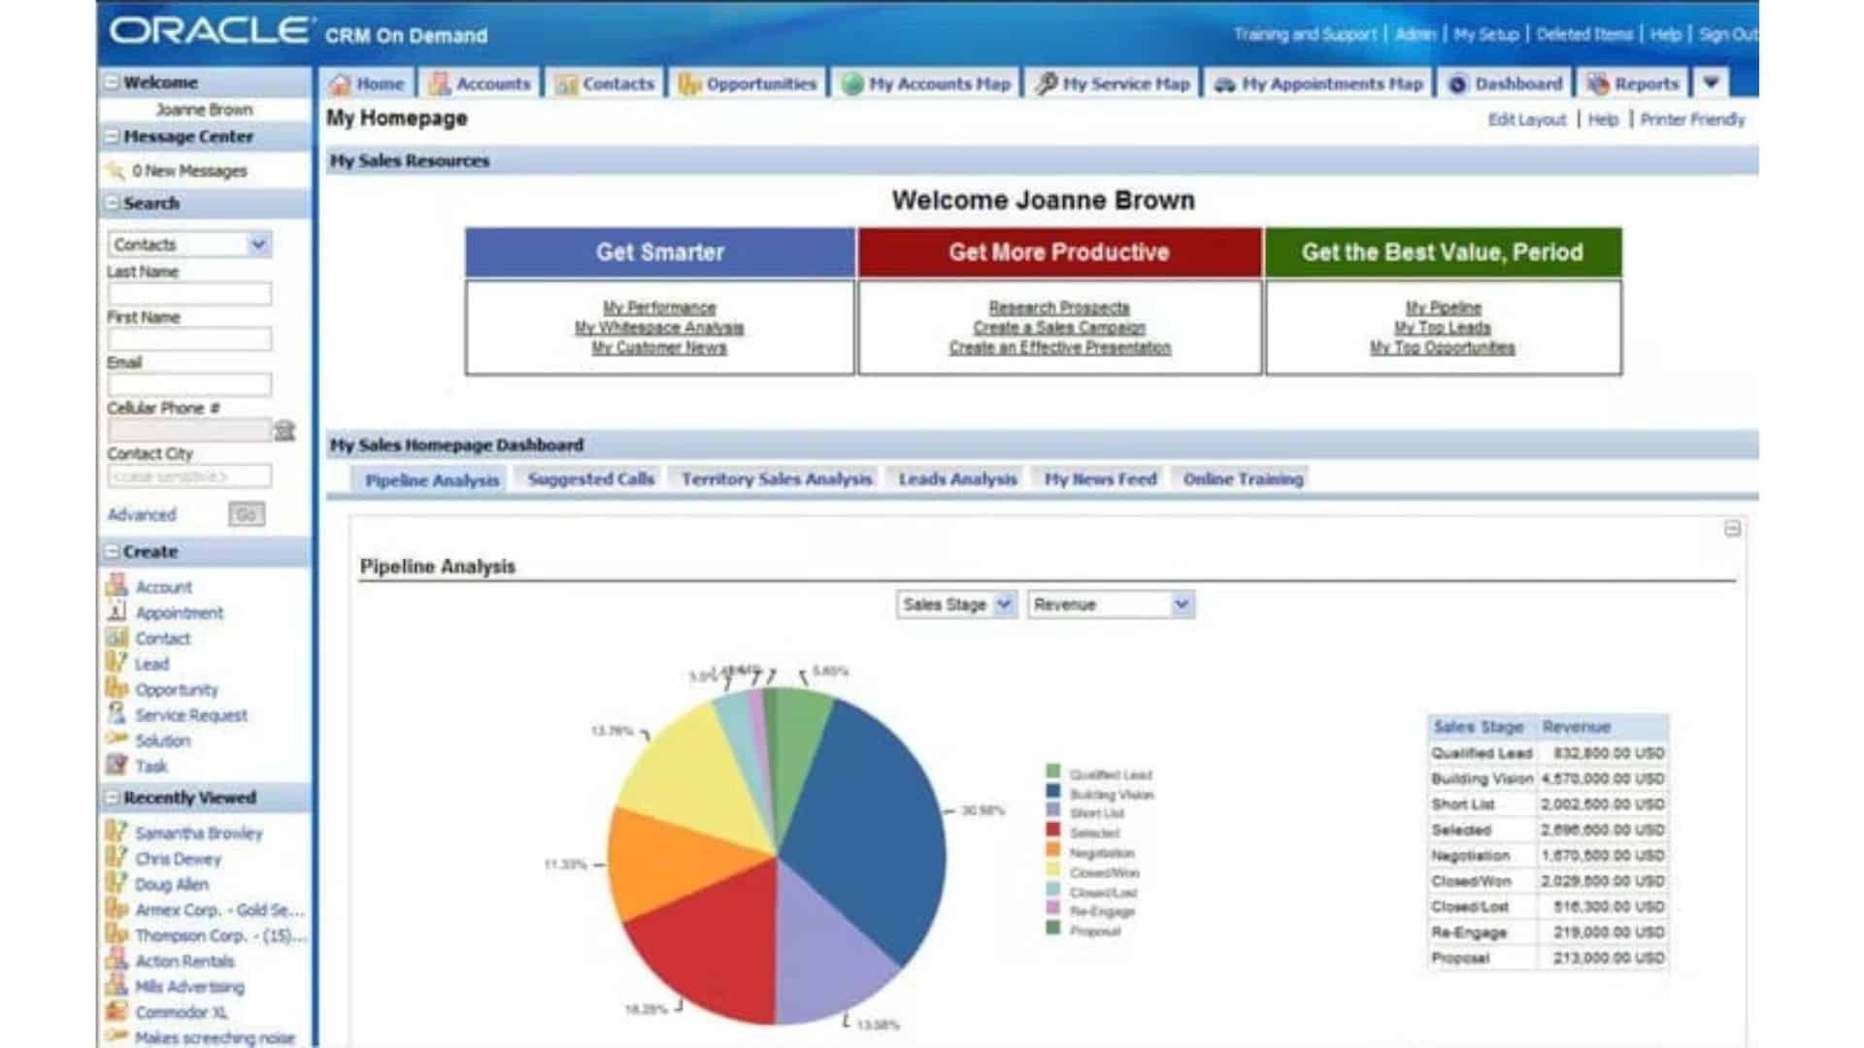Click the Contacts tab icon
Screen dimensions: 1864x1048
(x=566, y=84)
